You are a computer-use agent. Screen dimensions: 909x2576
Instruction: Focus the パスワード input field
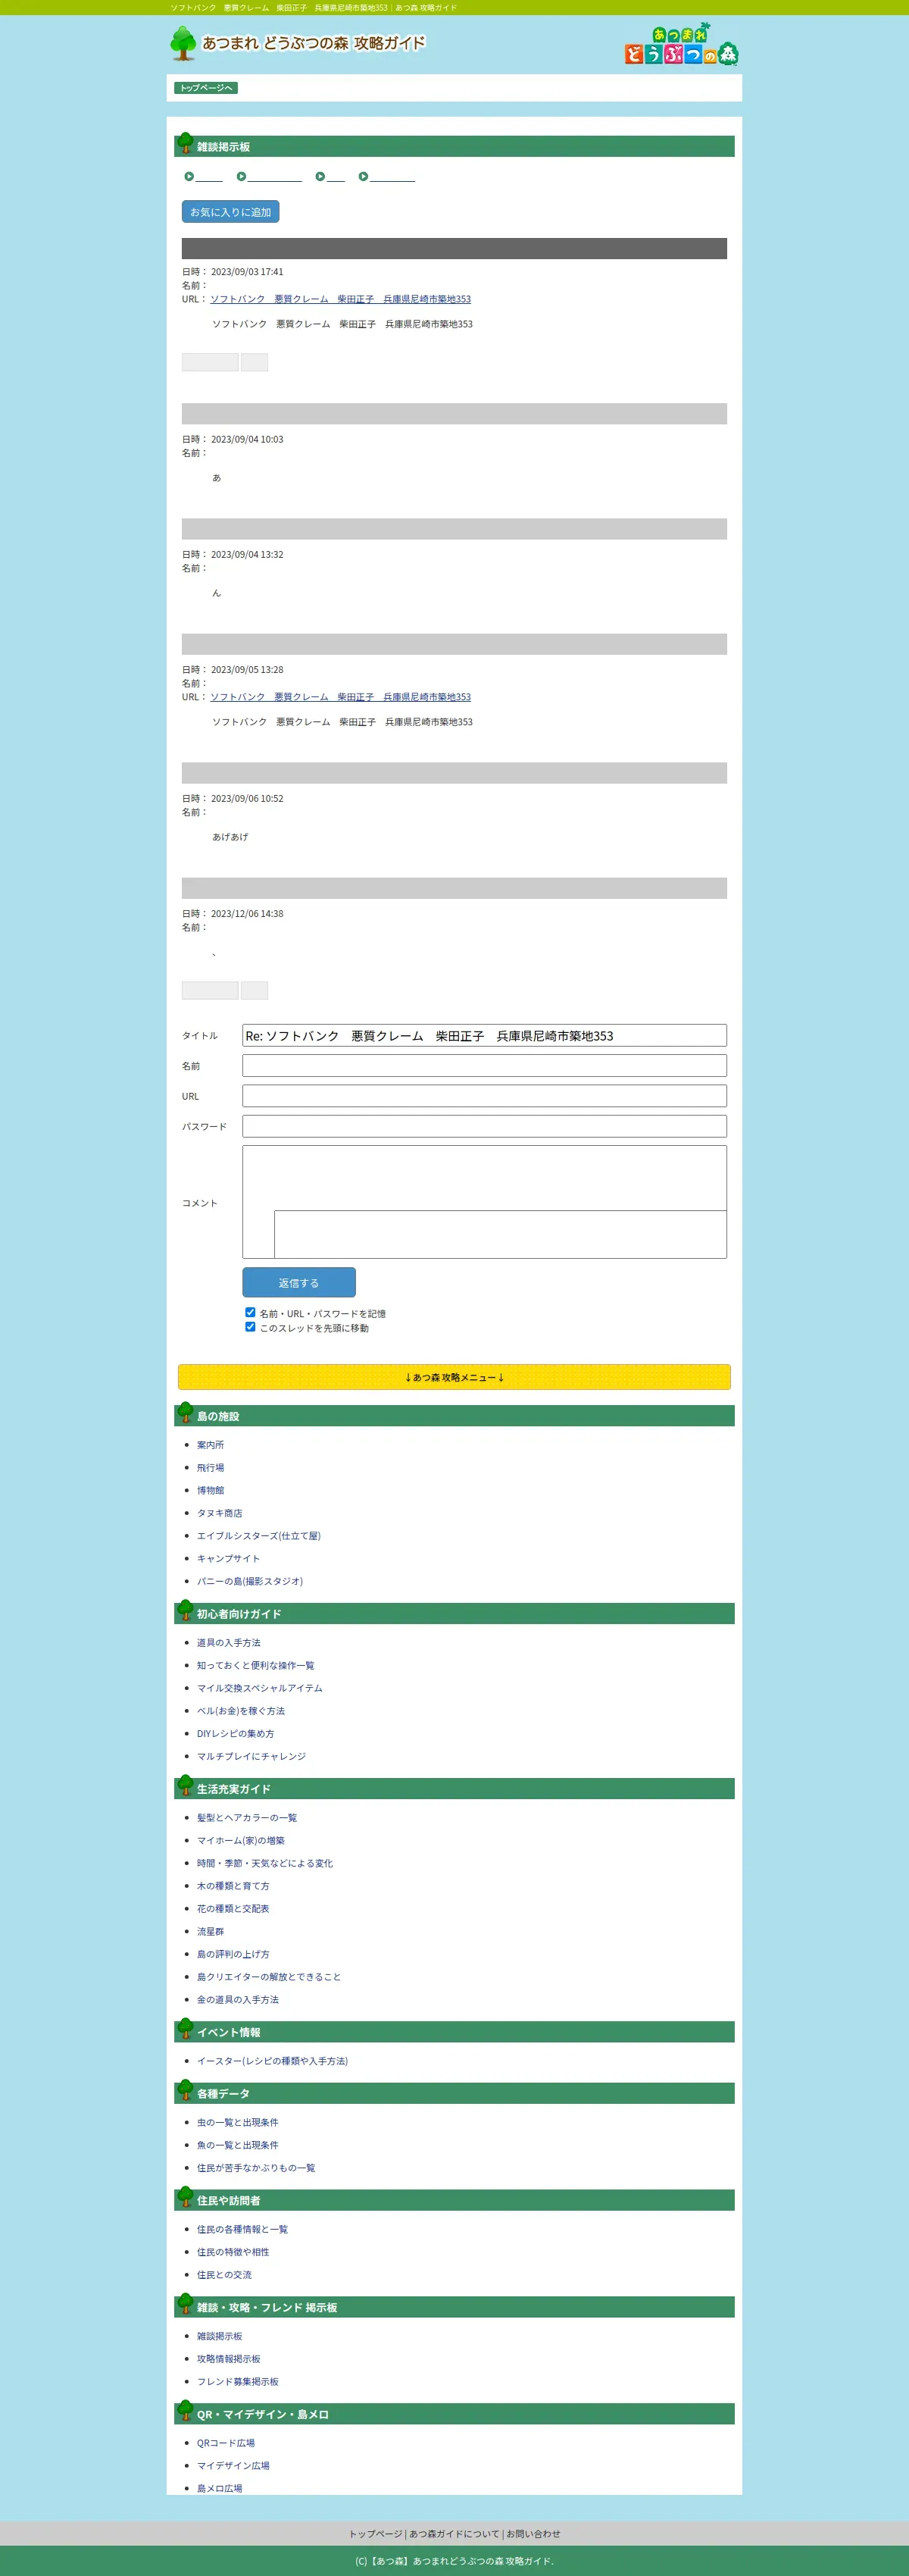(x=484, y=1126)
